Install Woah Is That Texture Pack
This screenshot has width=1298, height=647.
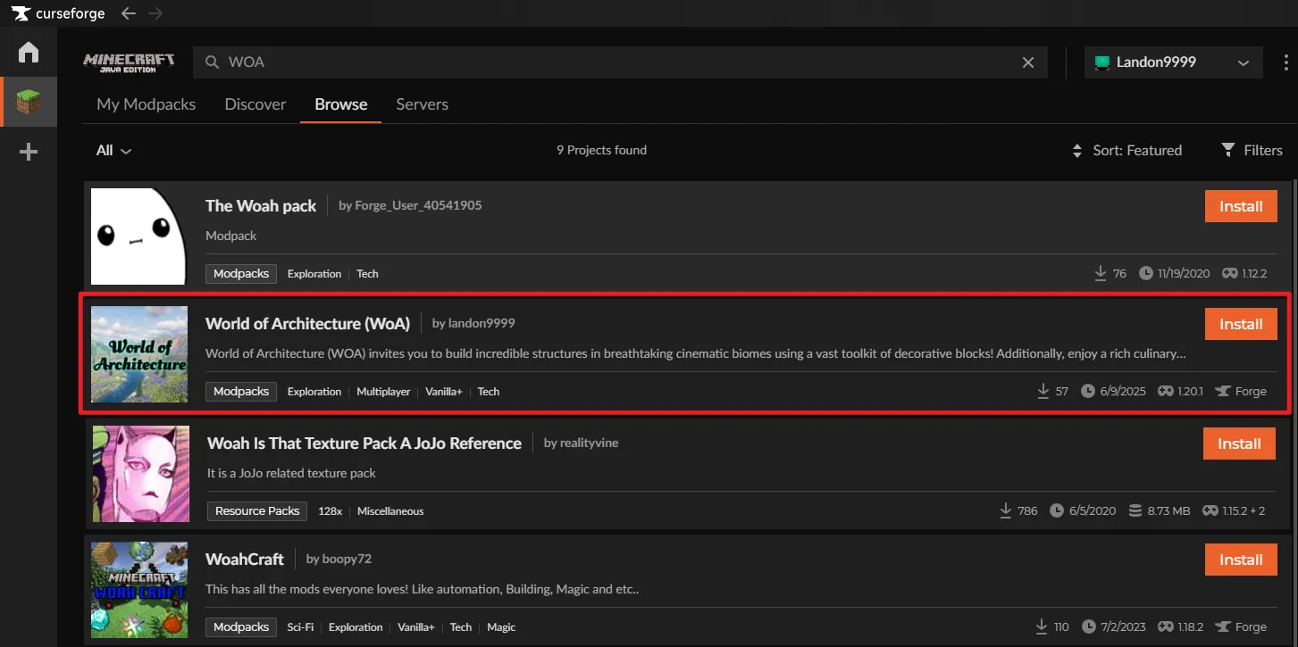pos(1240,444)
